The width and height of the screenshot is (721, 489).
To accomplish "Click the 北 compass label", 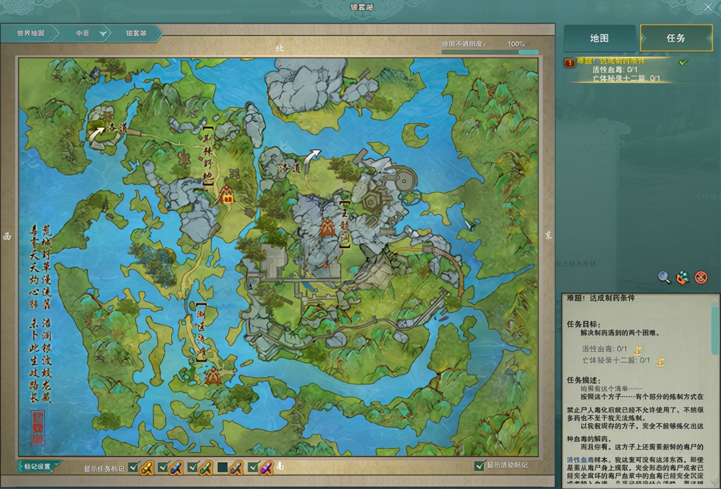I will click(x=279, y=48).
